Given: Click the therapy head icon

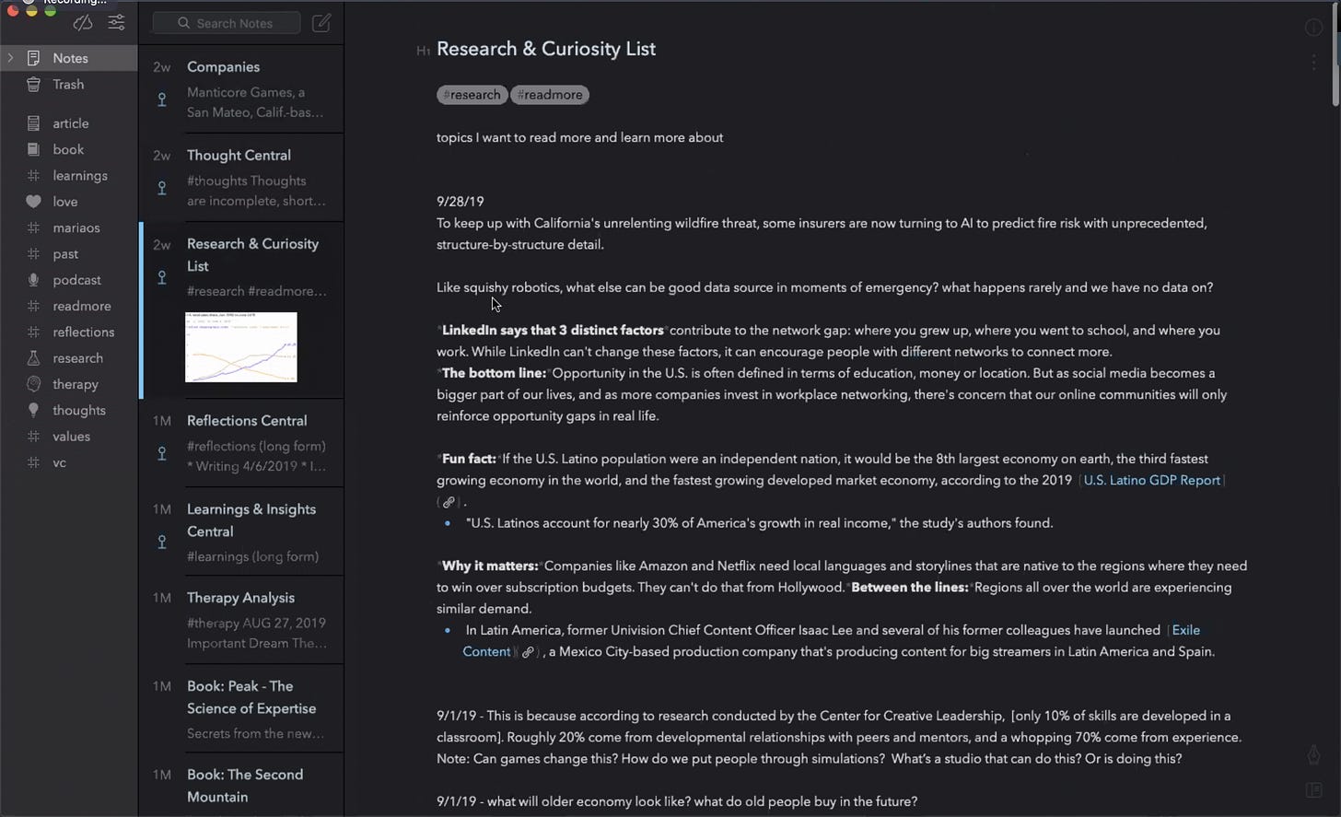Looking at the screenshot, I should (33, 384).
